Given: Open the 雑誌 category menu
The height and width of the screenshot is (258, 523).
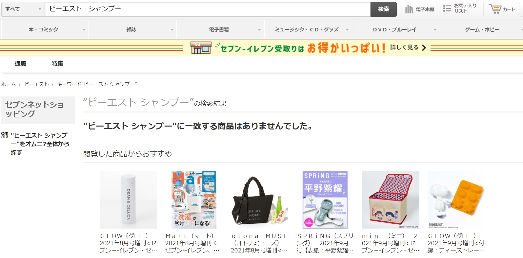Looking at the screenshot, I should [x=131, y=30].
